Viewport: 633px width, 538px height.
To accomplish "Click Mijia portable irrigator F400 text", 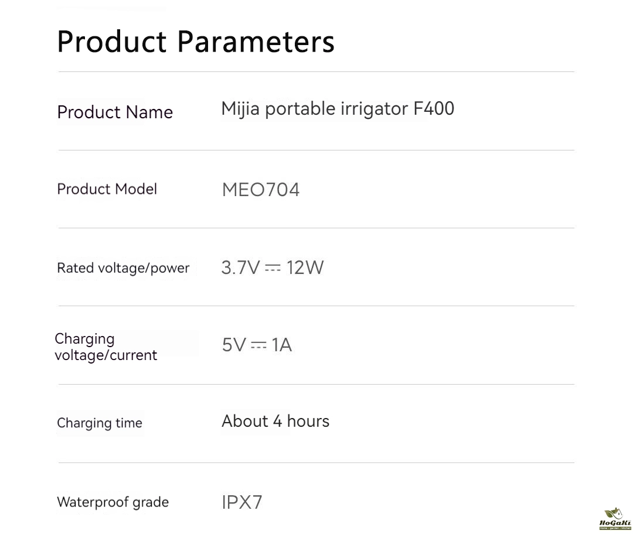I will (338, 109).
